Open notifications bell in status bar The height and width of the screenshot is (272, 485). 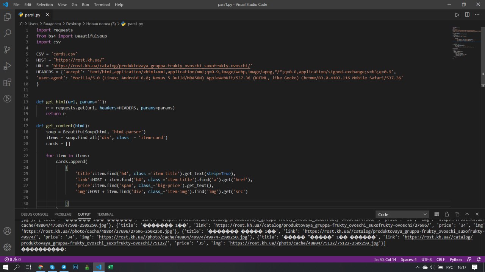point(478,260)
